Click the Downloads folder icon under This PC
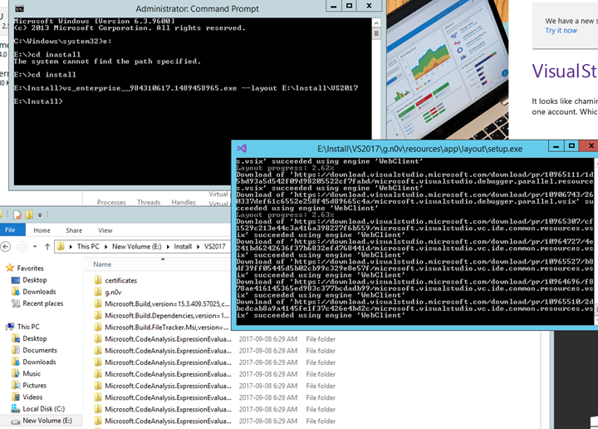This screenshot has height=429, width=598. click(16, 362)
